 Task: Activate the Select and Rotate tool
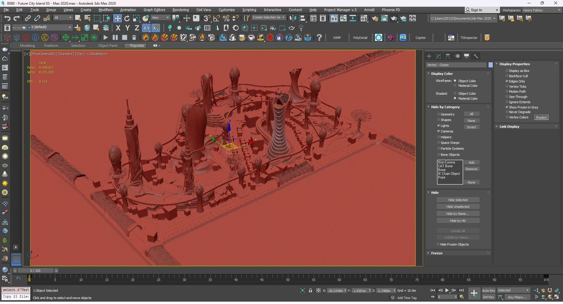point(127,18)
